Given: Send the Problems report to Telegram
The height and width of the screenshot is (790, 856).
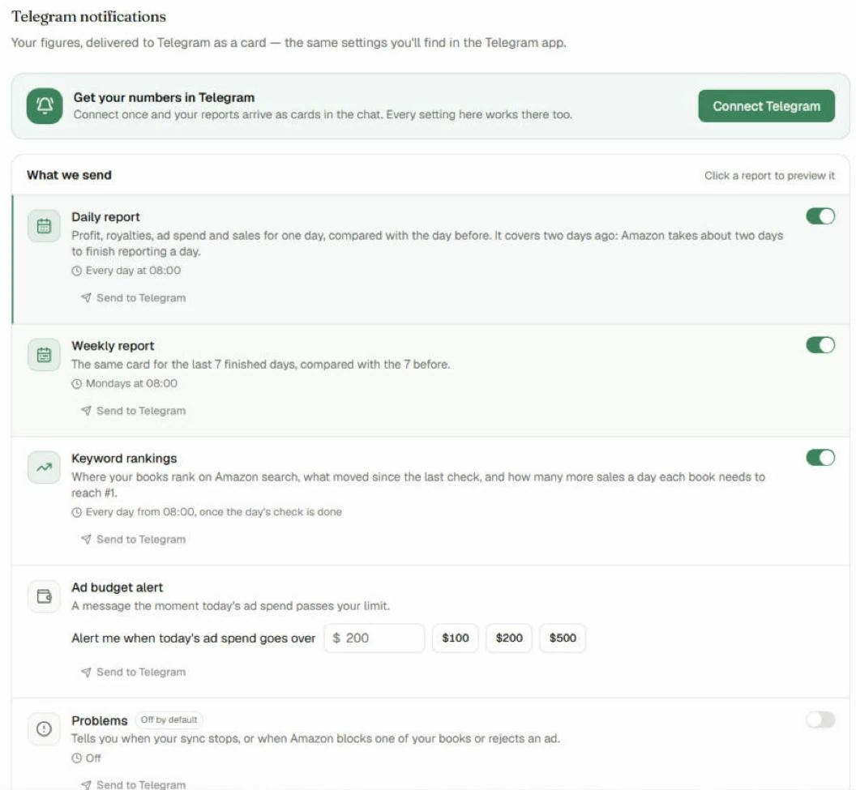Looking at the screenshot, I should (x=133, y=784).
